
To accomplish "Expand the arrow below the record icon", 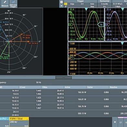I will (x=62, y=6).
